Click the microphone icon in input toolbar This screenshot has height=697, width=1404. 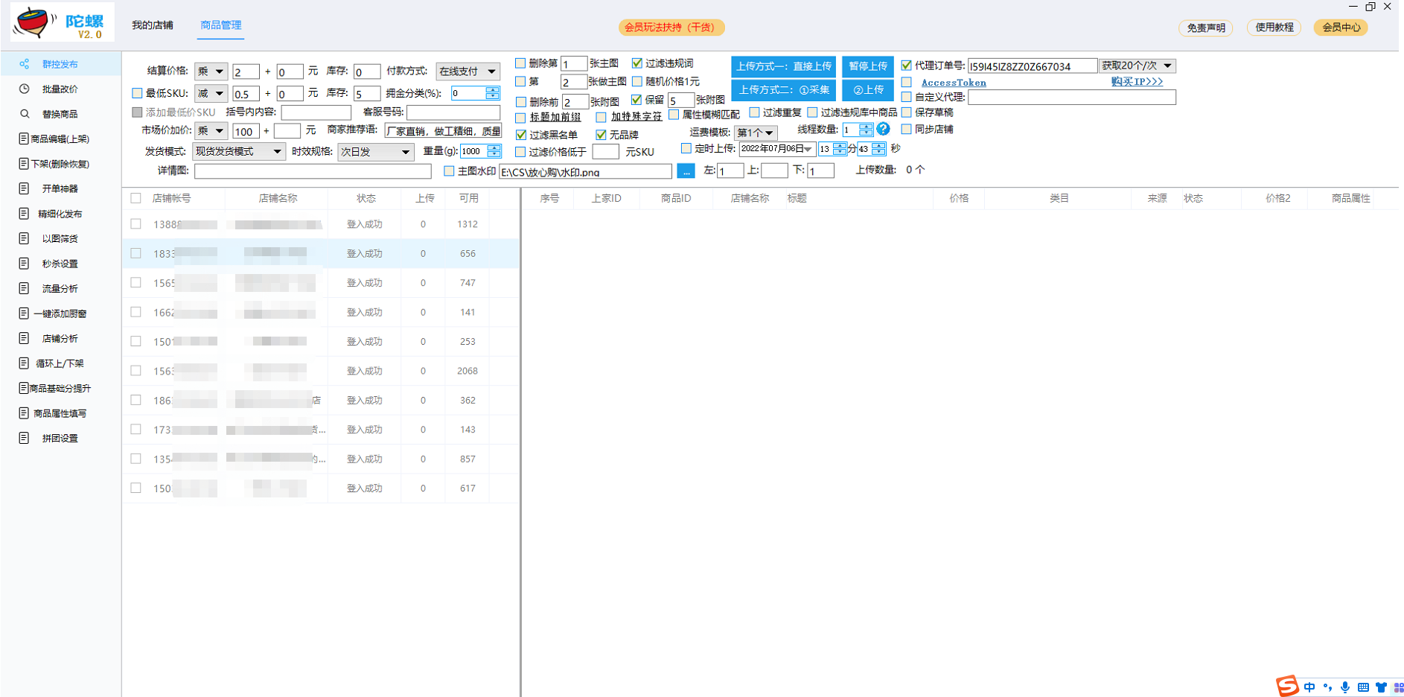[1345, 687]
